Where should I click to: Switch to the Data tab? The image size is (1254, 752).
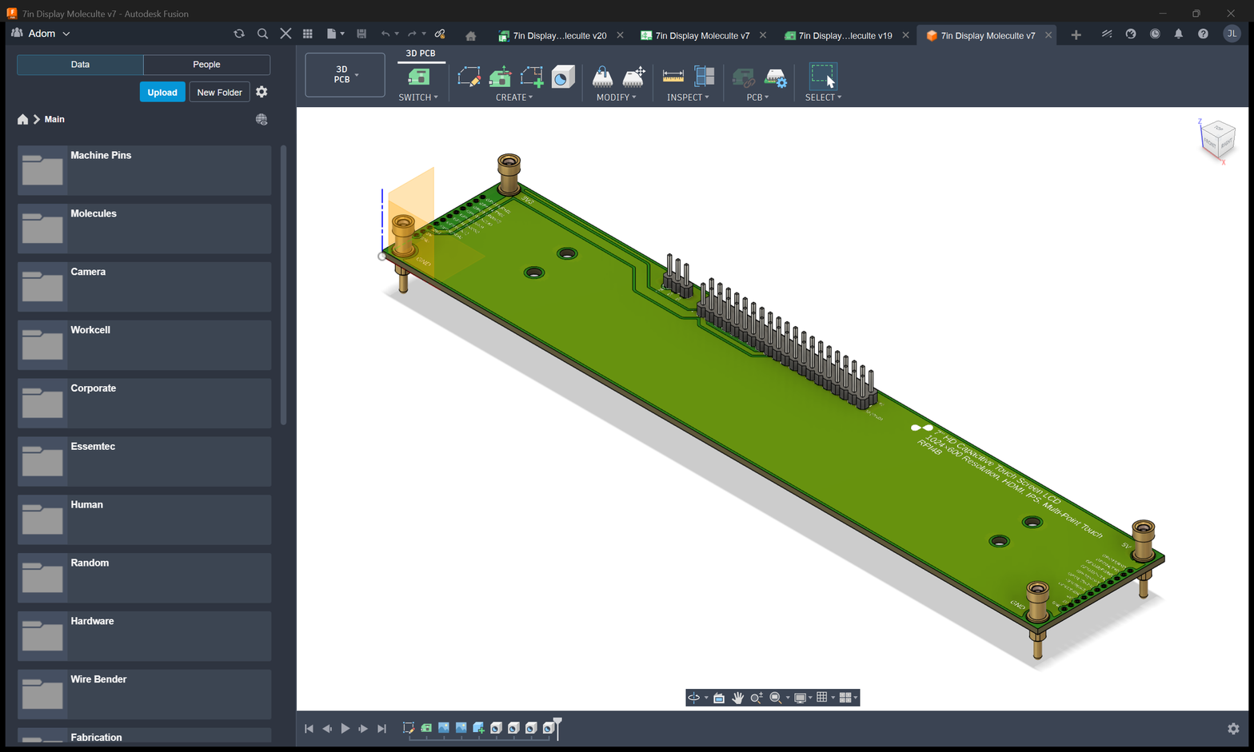pyautogui.click(x=80, y=65)
